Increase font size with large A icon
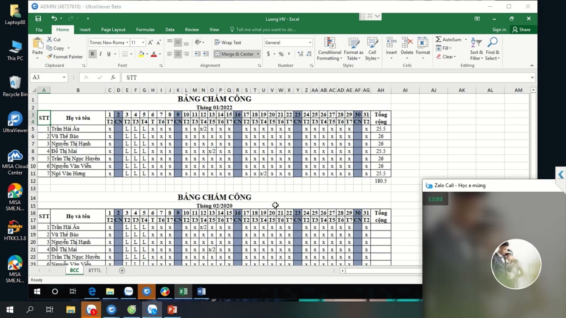This screenshot has width=566, height=318. pyautogui.click(x=151, y=42)
